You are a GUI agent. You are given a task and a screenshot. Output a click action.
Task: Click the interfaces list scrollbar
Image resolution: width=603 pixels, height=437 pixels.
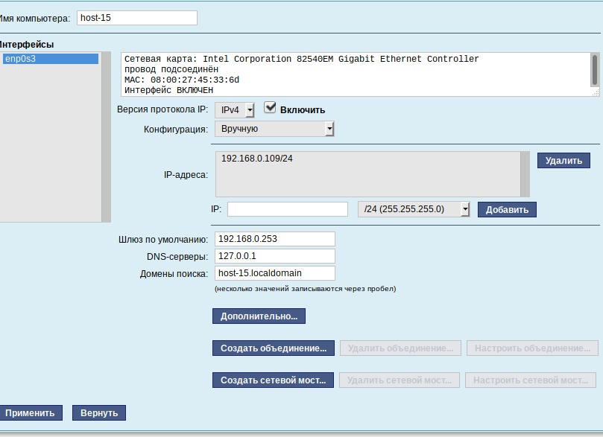[x=106, y=137]
